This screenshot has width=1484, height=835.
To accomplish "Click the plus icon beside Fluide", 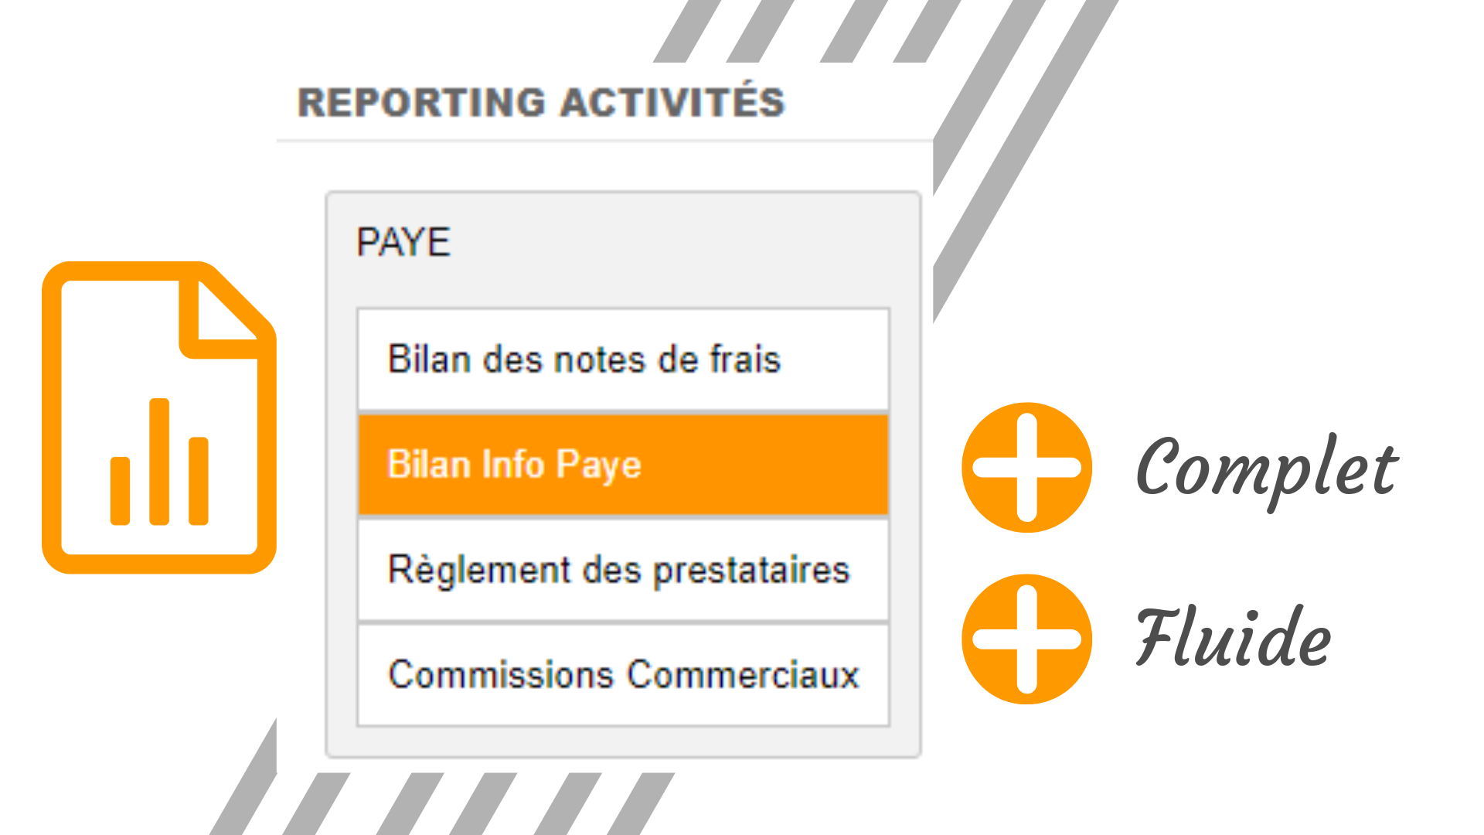I will (x=1026, y=639).
